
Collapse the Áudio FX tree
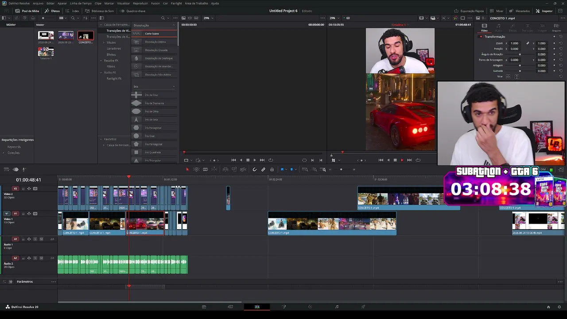(101, 72)
